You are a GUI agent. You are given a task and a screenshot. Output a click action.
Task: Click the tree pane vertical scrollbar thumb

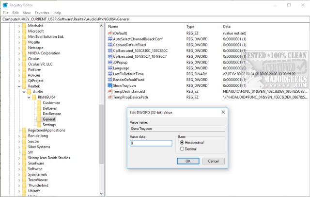101,134
